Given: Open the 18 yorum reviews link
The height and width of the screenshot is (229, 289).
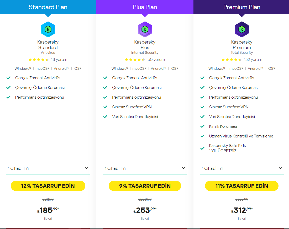Looking at the screenshot, I should tap(59, 60).
